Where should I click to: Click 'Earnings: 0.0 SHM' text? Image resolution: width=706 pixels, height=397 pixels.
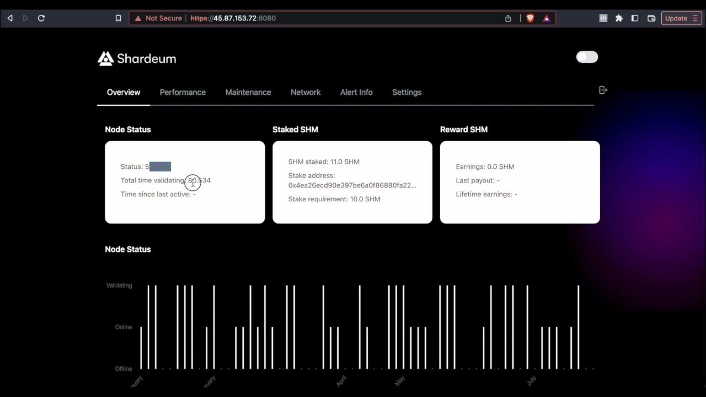coord(485,167)
